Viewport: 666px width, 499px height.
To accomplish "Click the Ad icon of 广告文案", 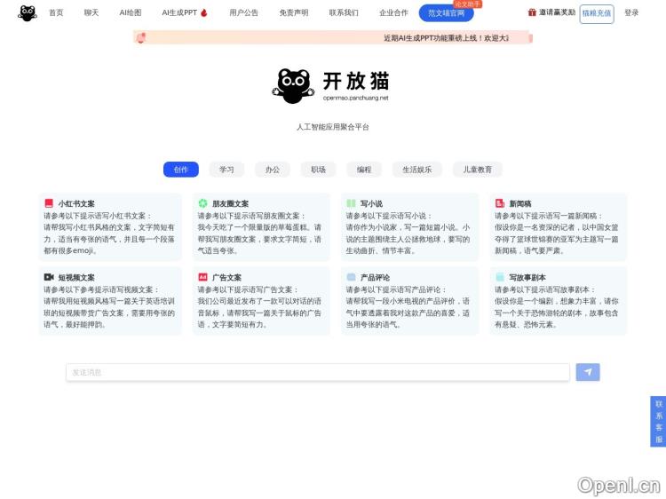I will tap(203, 277).
